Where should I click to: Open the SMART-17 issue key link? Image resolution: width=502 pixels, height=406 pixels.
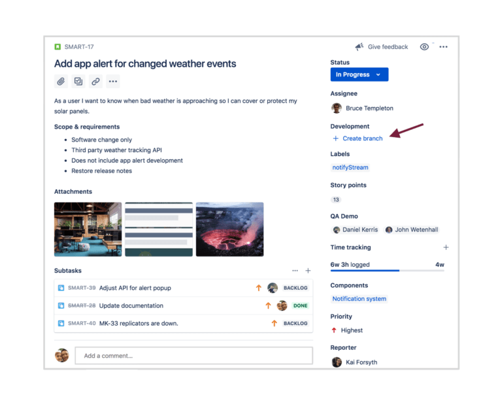point(79,47)
